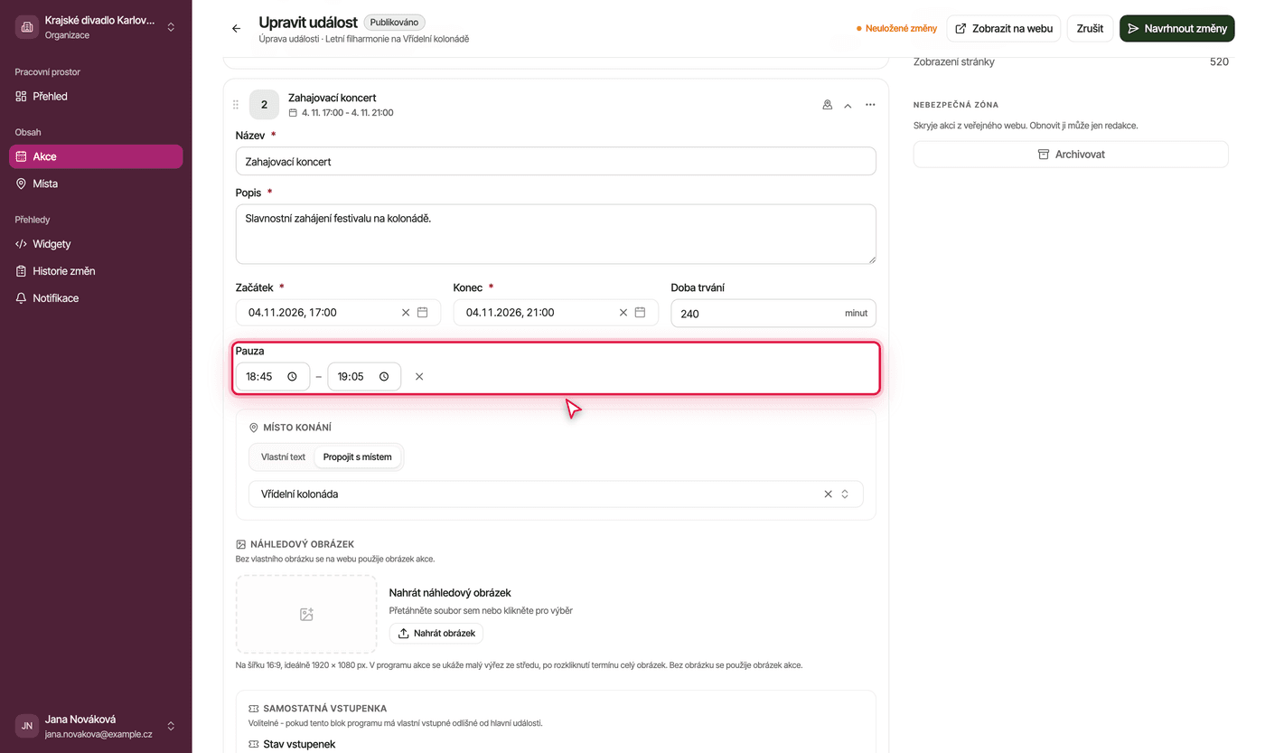Select Akce in the sidebar
1265x753 pixels.
tap(96, 156)
